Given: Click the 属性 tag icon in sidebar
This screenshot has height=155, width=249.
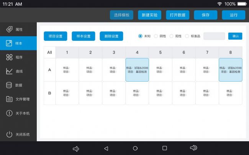Looking at the screenshot, I should (9, 29).
